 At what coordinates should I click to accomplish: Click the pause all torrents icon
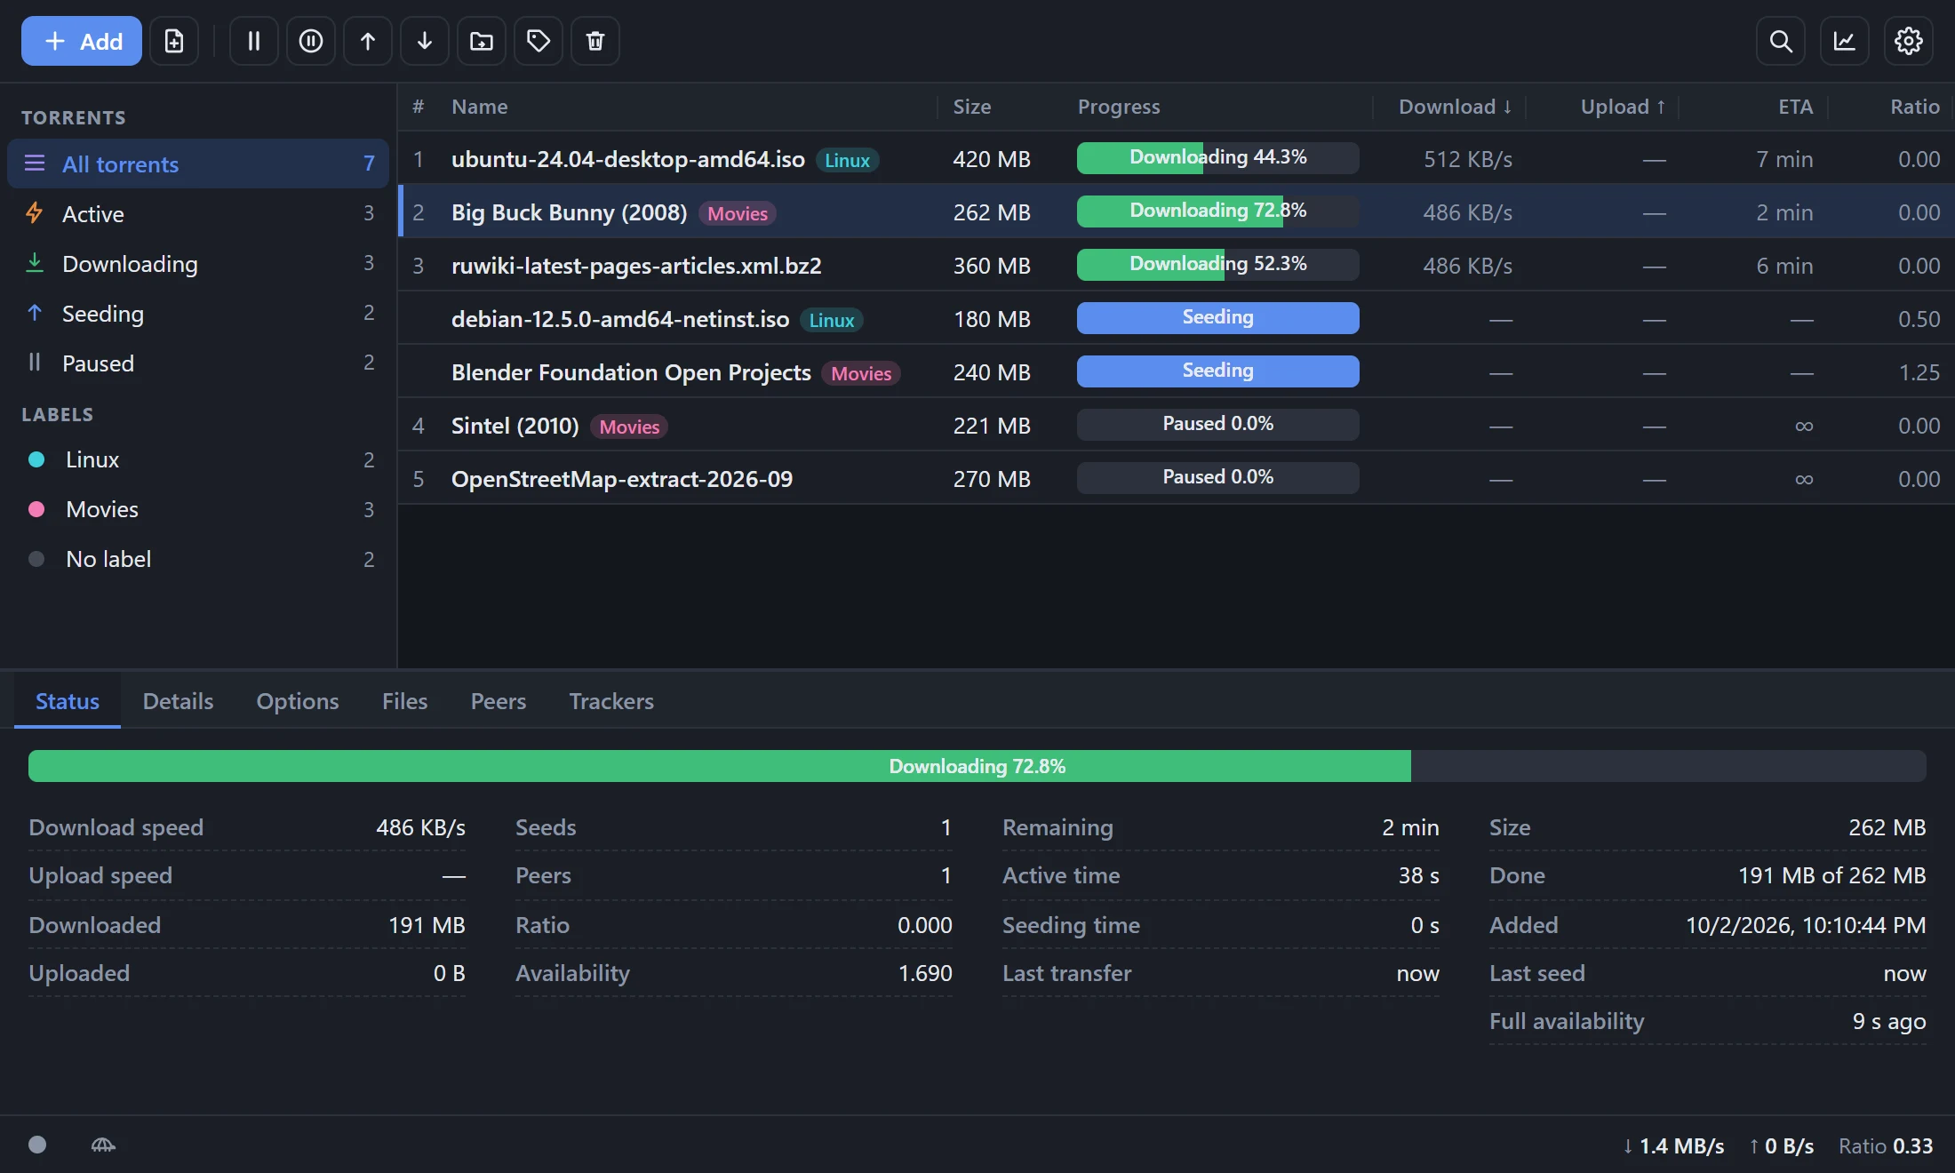tap(311, 41)
